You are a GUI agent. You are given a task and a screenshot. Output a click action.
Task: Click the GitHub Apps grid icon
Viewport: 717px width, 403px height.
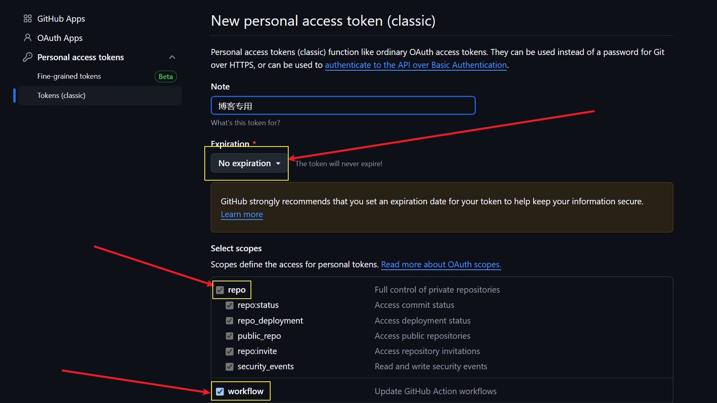(27, 19)
